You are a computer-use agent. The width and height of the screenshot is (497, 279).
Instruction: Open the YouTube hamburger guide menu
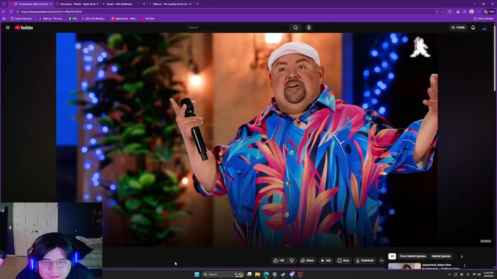pyautogui.click(x=7, y=28)
